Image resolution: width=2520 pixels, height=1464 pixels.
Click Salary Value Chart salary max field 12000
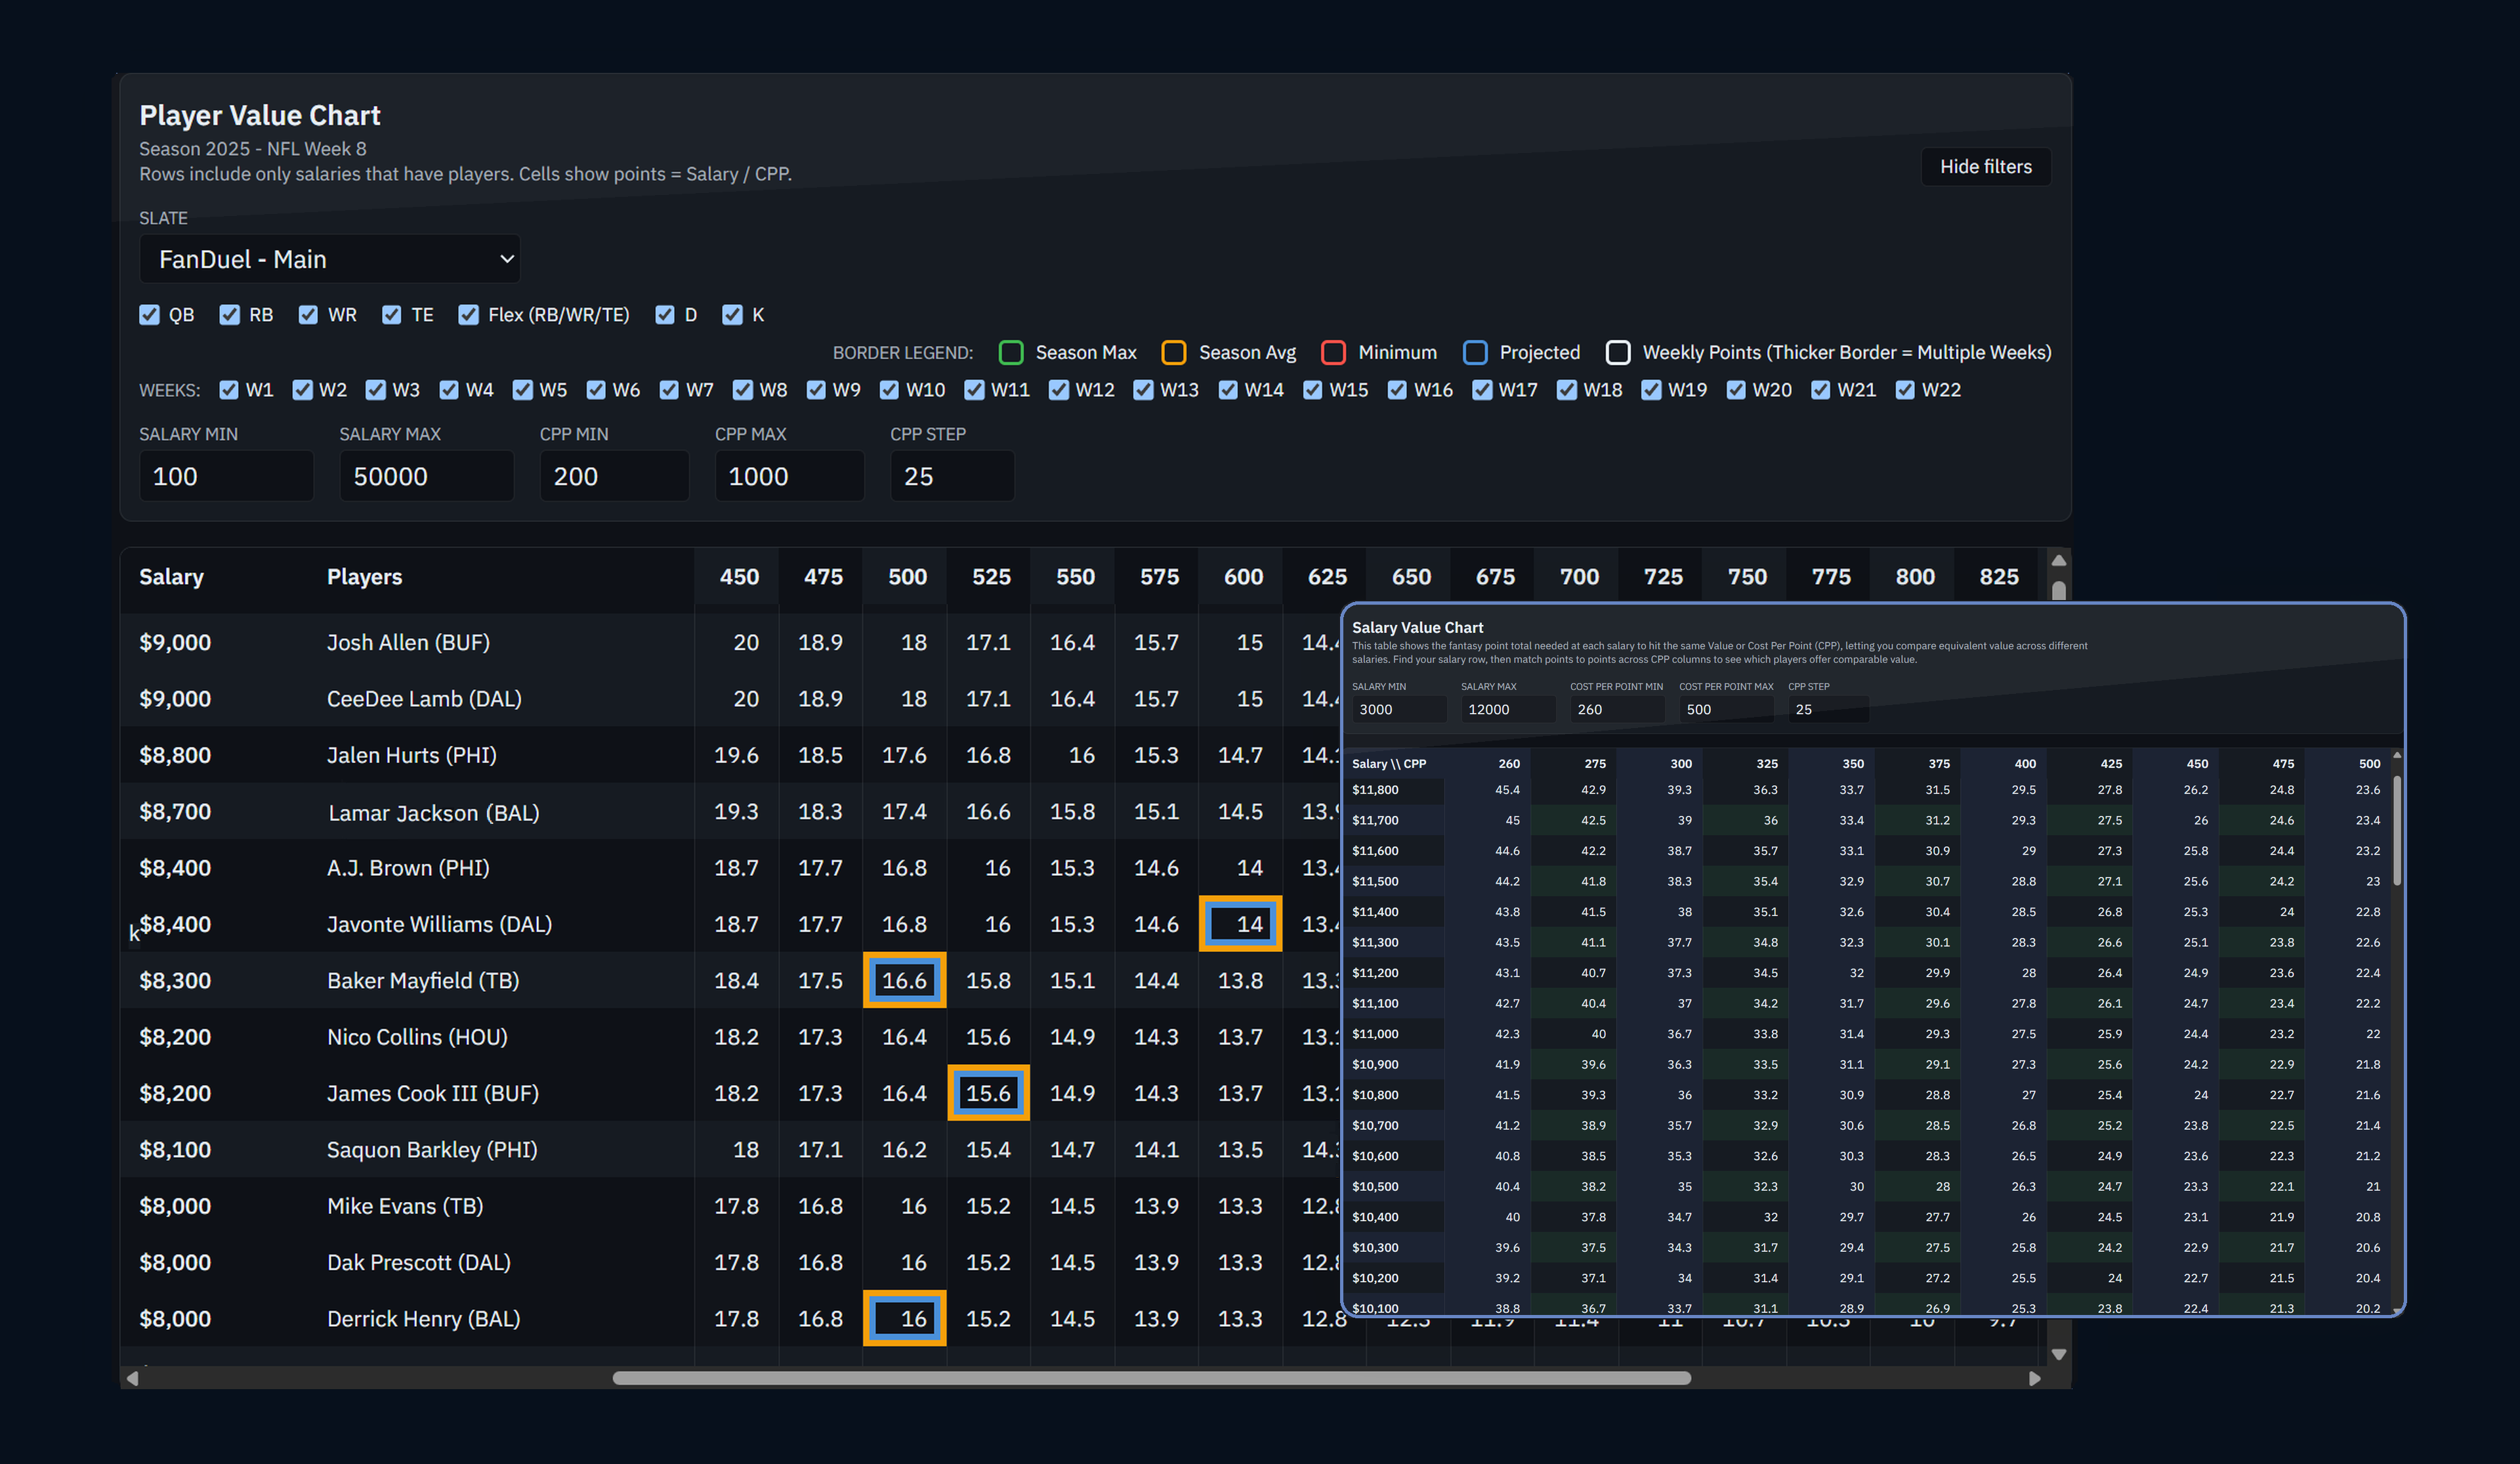click(1507, 708)
